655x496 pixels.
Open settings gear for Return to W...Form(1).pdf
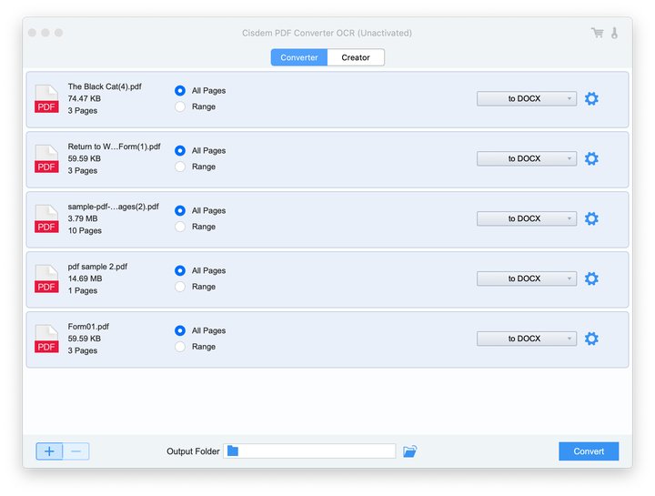[x=591, y=158]
